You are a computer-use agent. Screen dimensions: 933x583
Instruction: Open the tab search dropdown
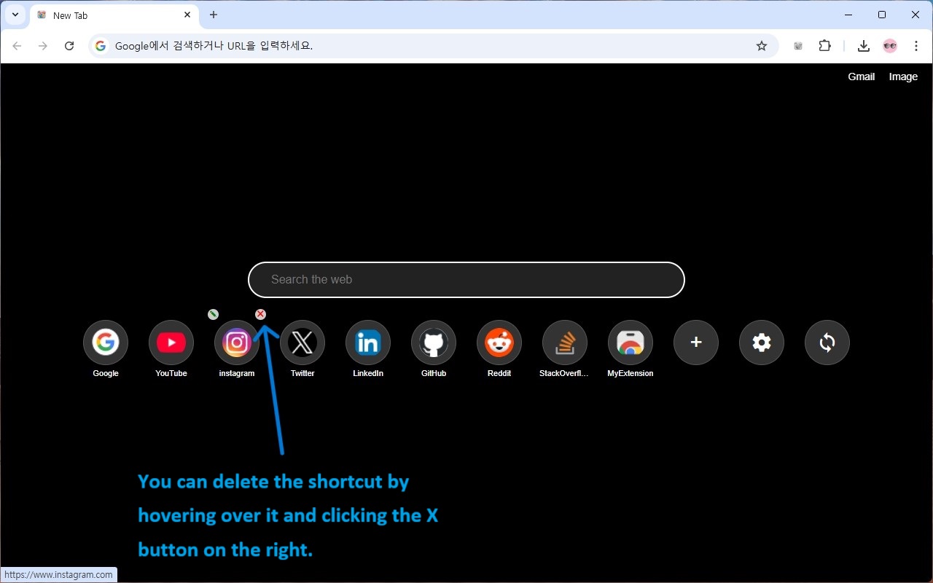[15, 15]
